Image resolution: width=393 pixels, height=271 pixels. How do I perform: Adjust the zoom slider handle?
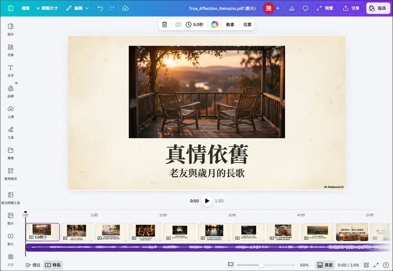(261, 265)
